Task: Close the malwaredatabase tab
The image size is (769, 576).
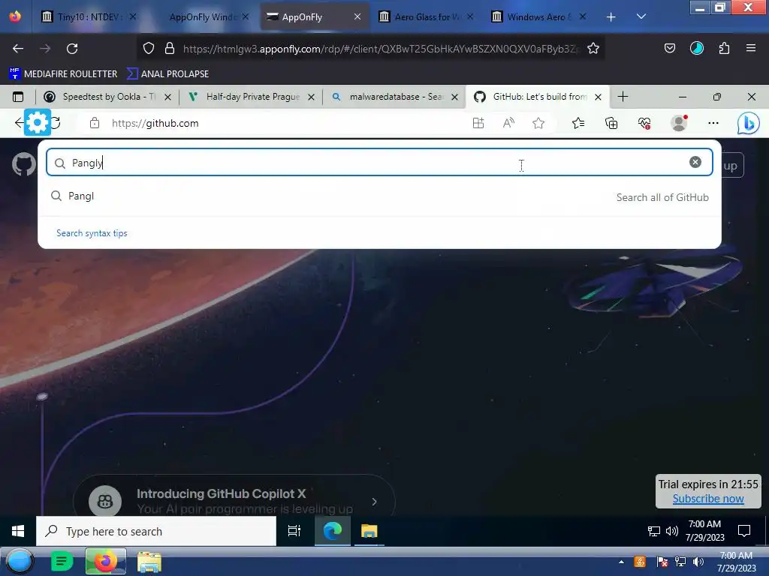Action: [x=454, y=97]
